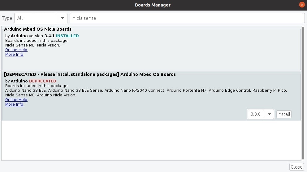The width and height of the screenshot is (307, 172).
Task: Click the Close button
Action: pyautogui.click(x=296, y=167)
